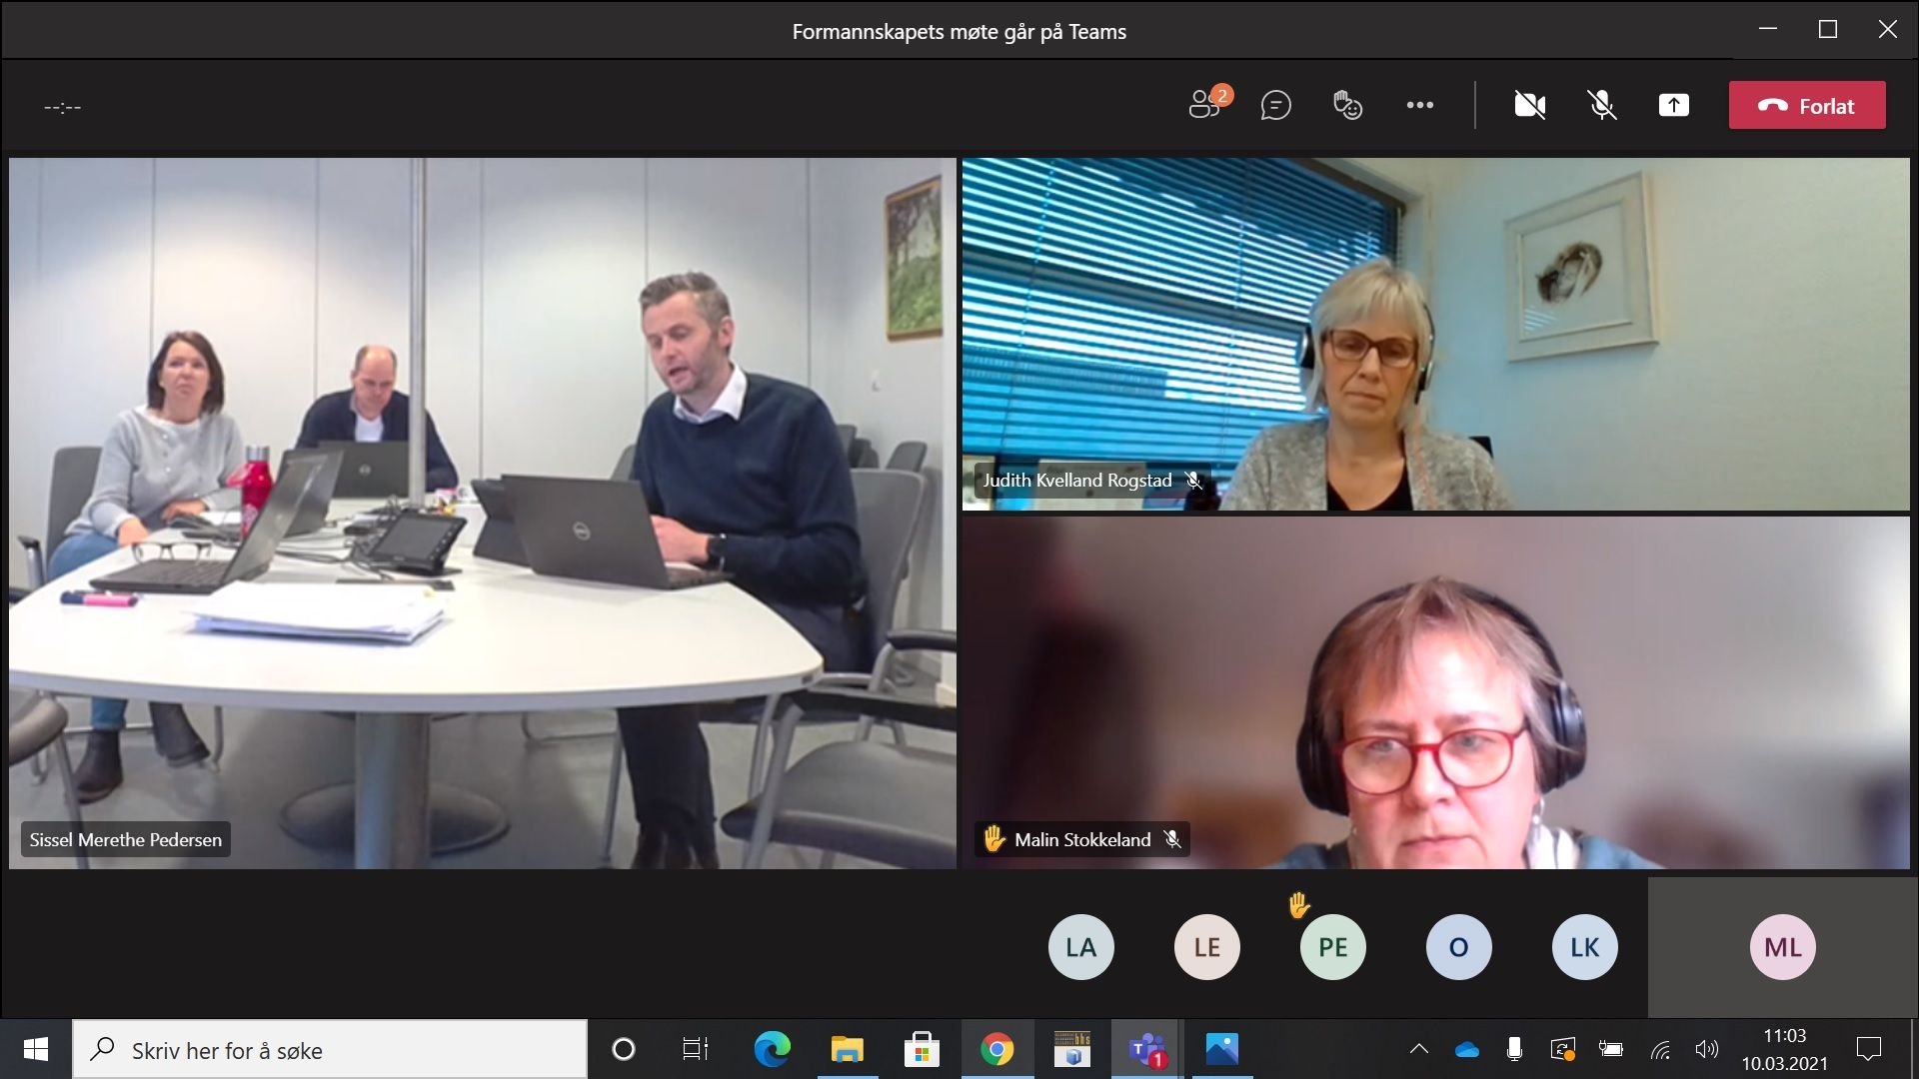
Task: Open the share content tray
Action: (1673, 105)
